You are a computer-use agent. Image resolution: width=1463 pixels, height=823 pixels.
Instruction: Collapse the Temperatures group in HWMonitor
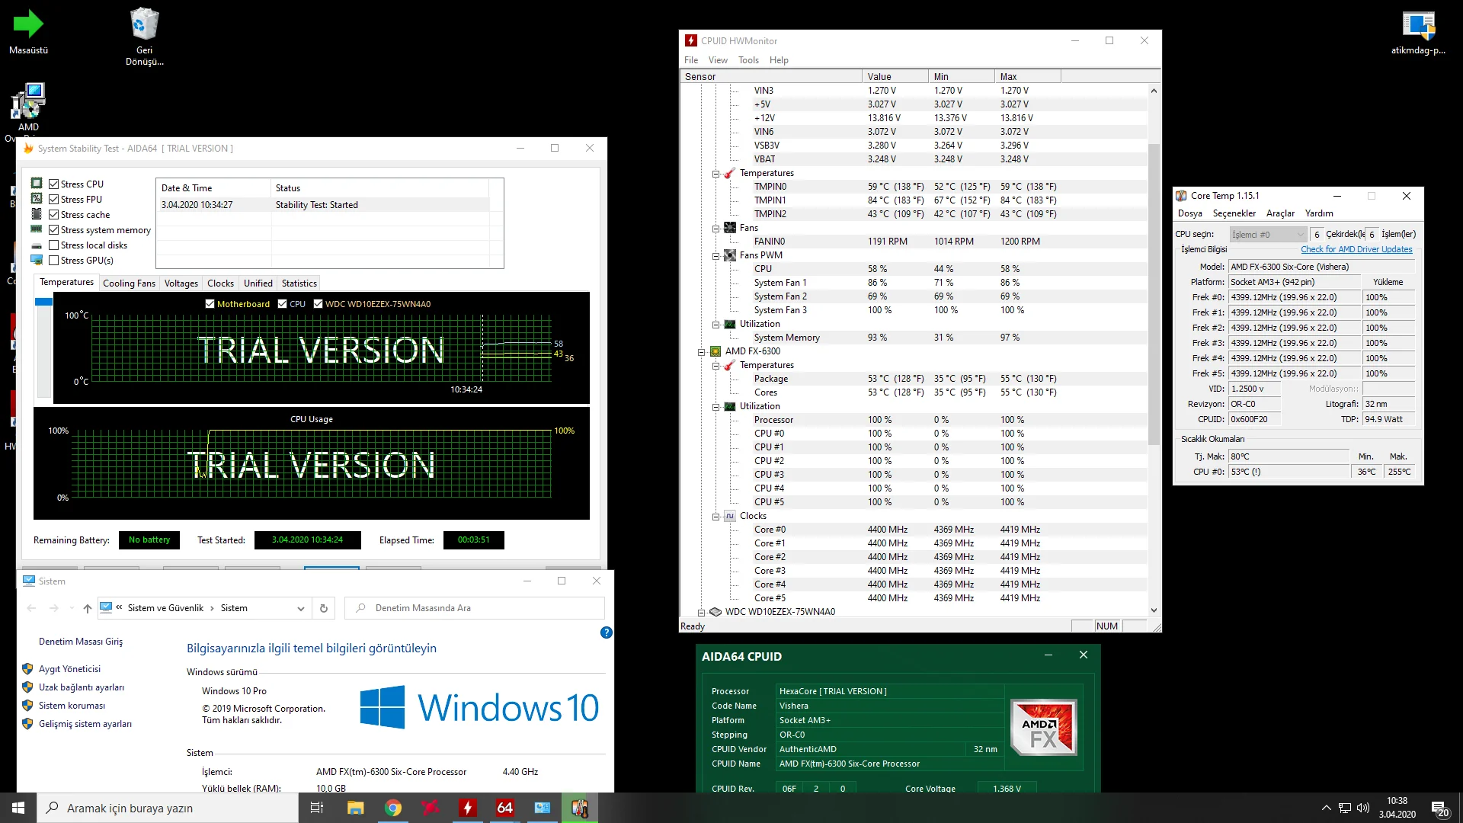[x=715, y=173]
